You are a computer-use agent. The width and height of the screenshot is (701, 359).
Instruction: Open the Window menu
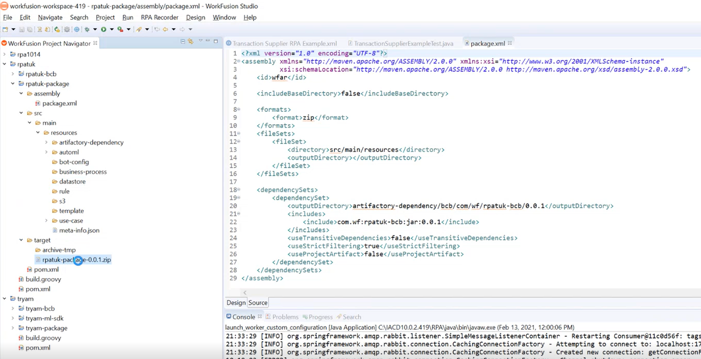click(x=224, y=17)
